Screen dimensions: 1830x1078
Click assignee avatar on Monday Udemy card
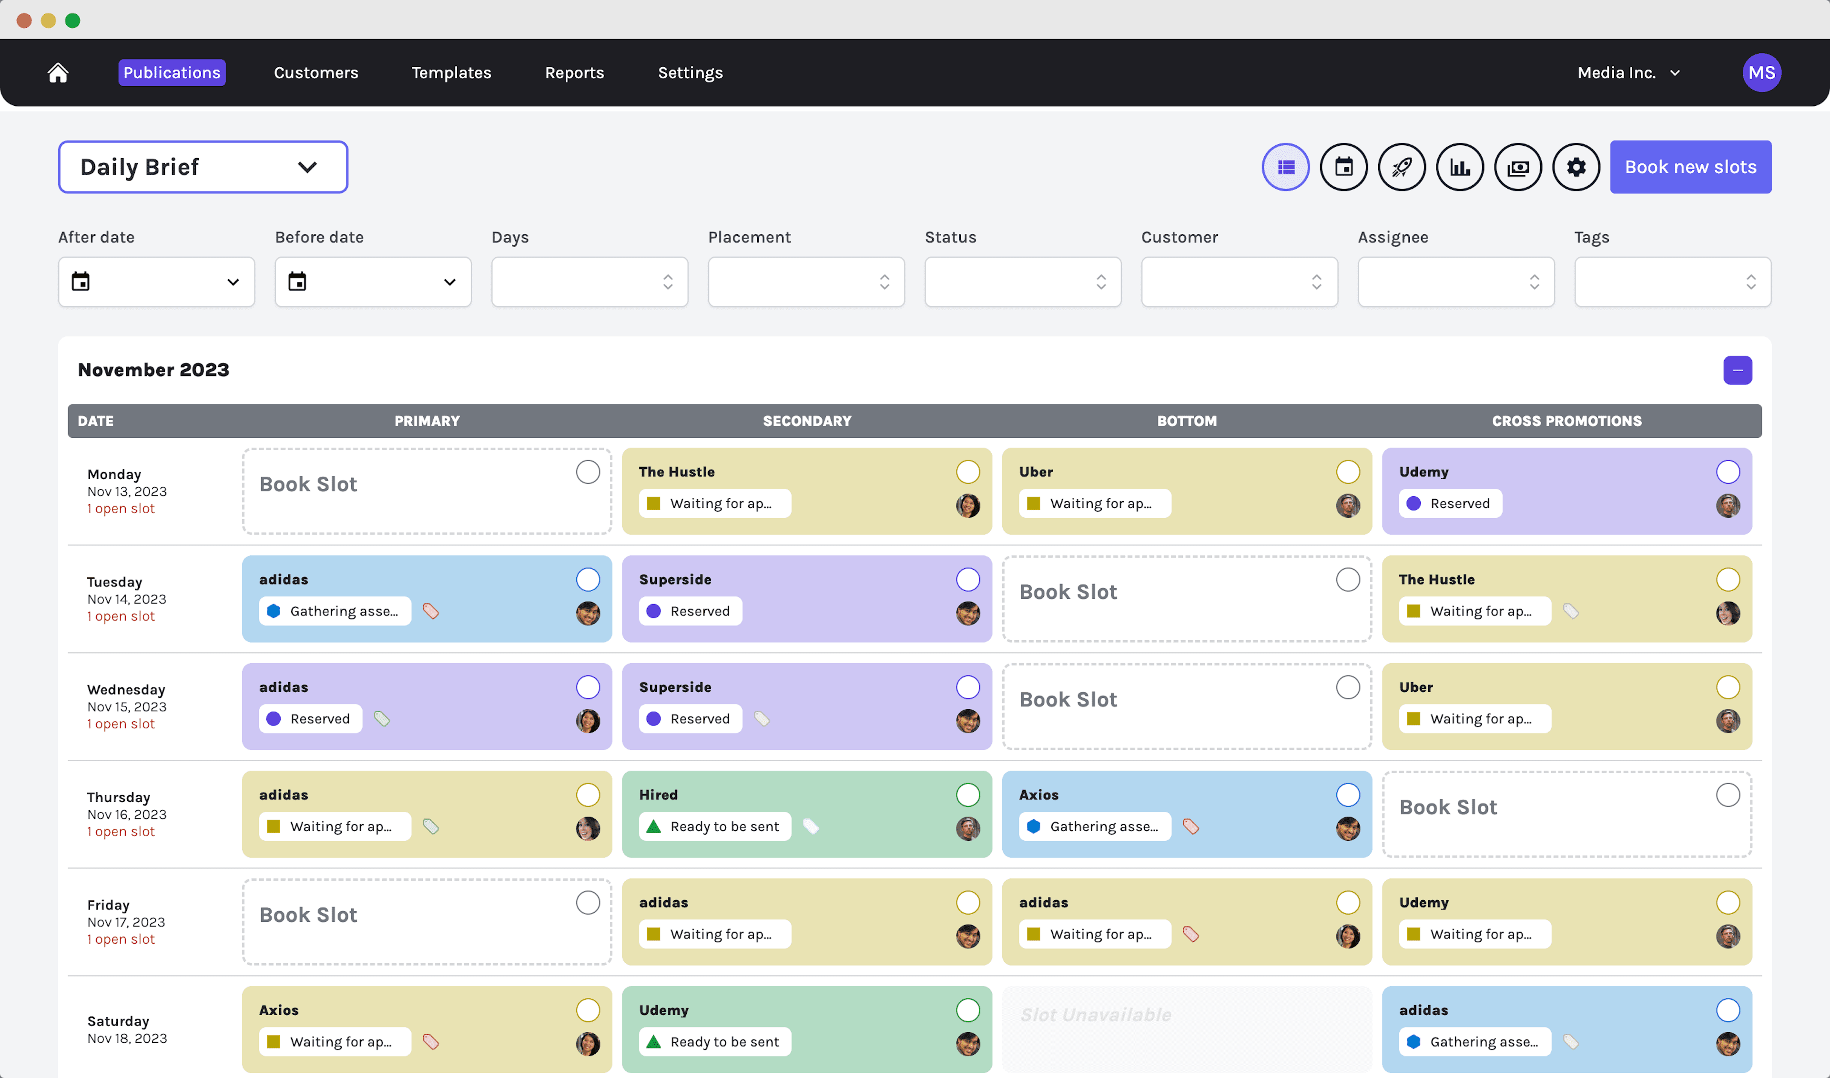click(x=1728, y=505)
